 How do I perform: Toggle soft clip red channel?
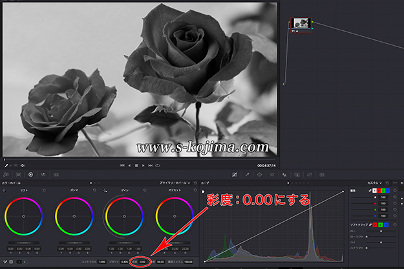point(375,224)
